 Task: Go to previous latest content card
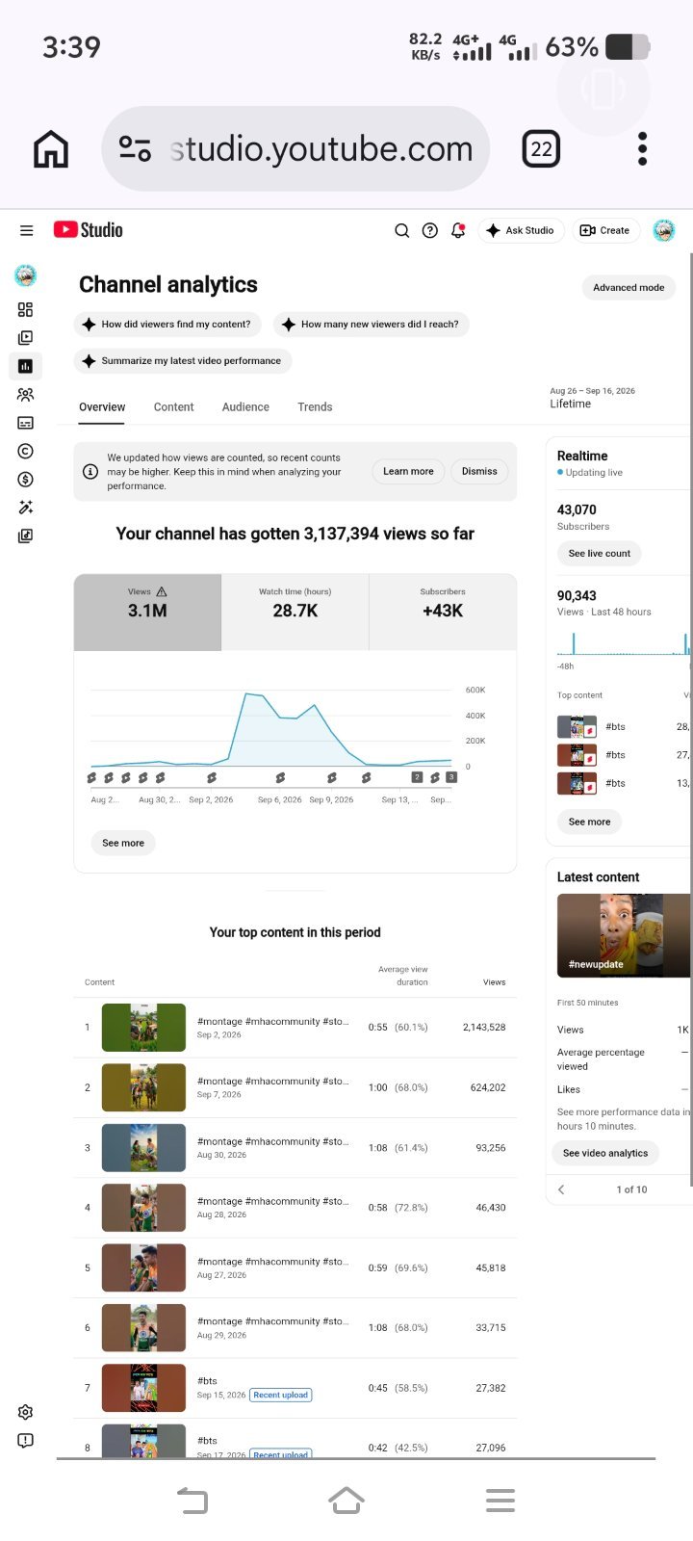pyautogui.click(x=561, y=1189)
